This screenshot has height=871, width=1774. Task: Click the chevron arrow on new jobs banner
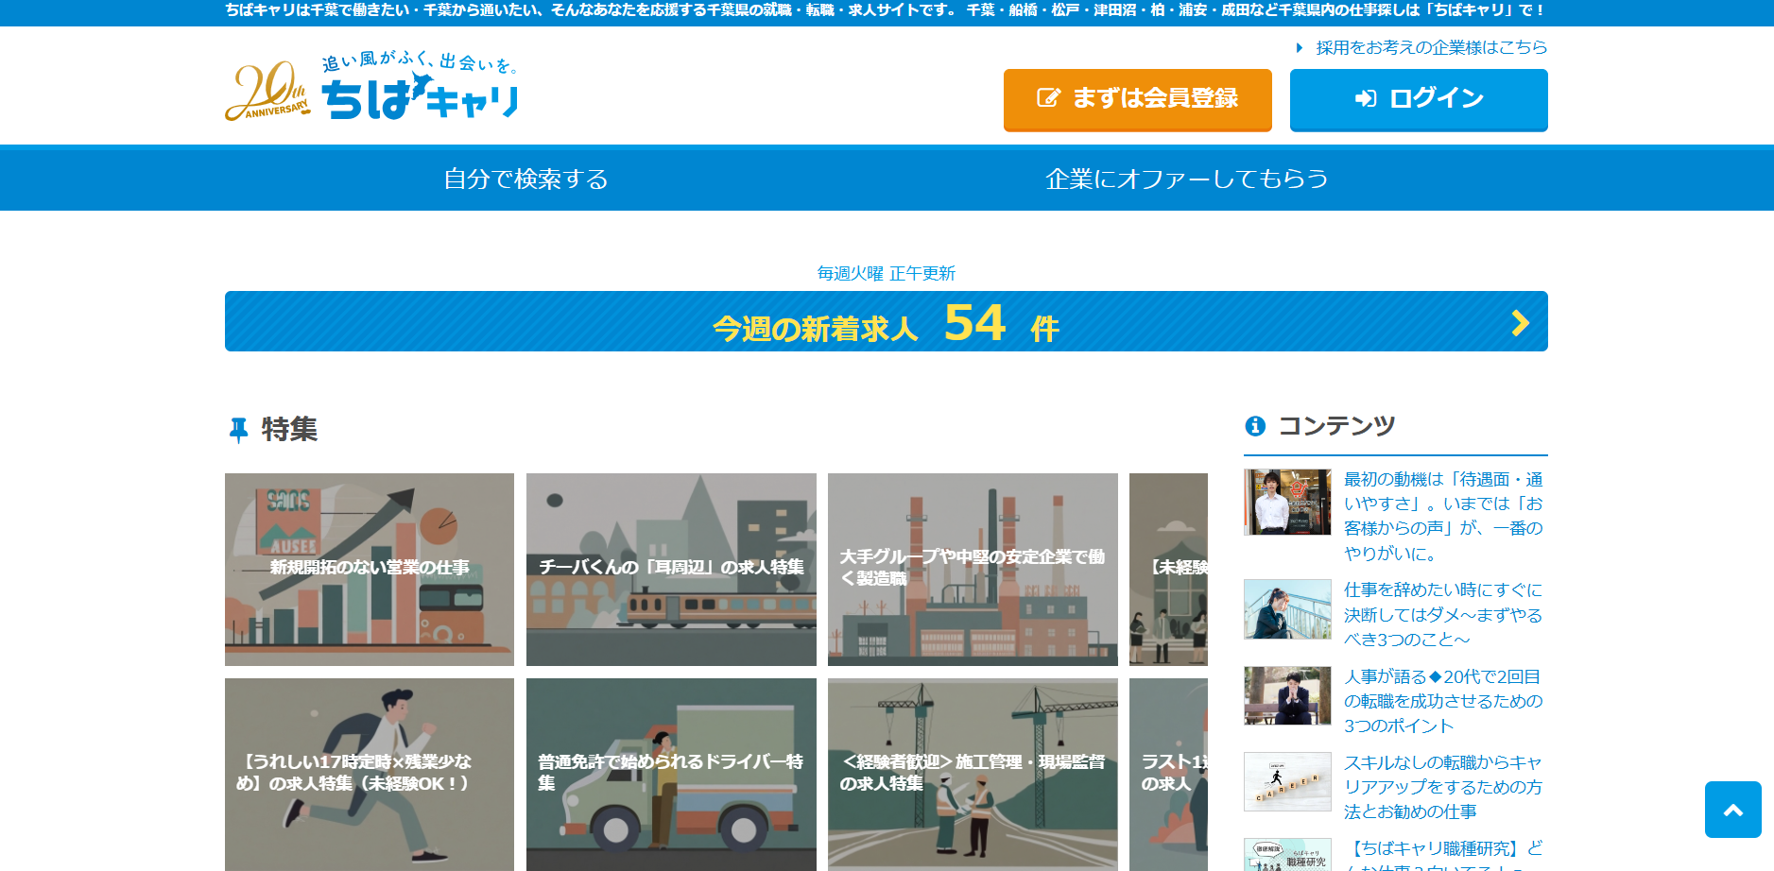point(1520,323)
